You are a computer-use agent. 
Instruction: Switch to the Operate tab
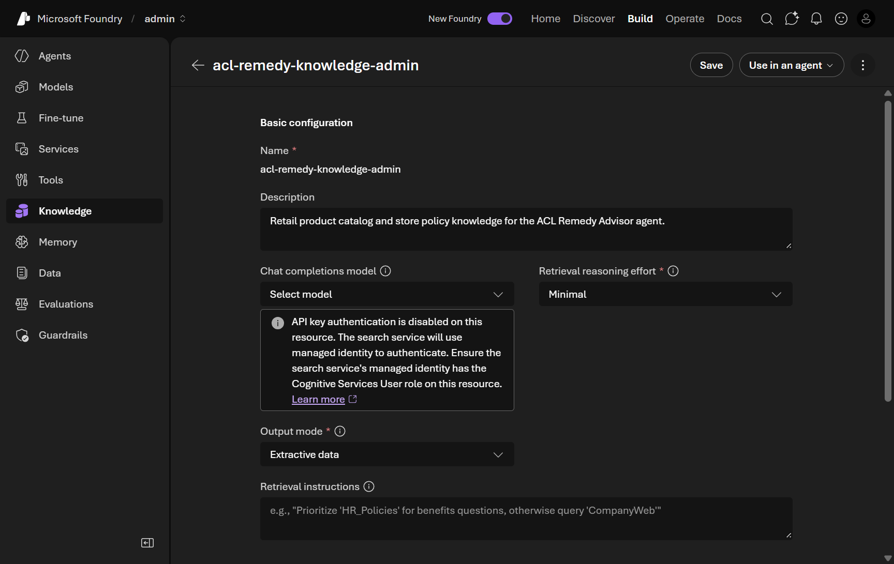pyautogui.click(x=684, y=19)
